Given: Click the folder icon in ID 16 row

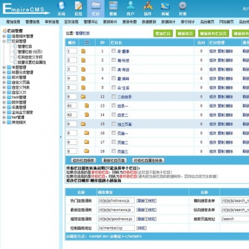Looking at the screenshot, I should (87, 133).
